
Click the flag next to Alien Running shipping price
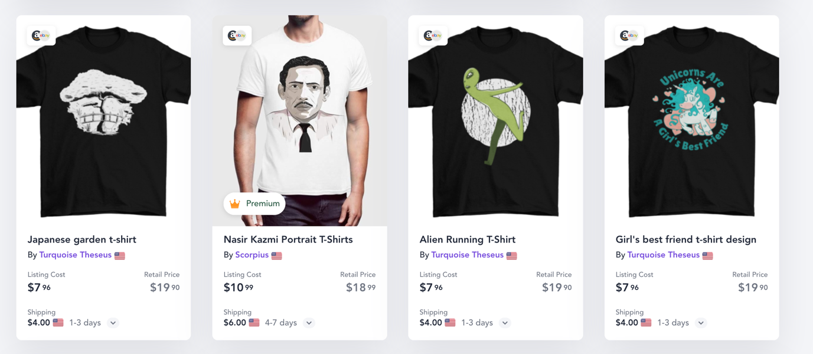[449, 322]
